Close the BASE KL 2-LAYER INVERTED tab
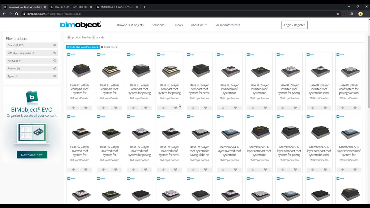Image resolution: width=370 pixels, height=208 pixels. 91,7
